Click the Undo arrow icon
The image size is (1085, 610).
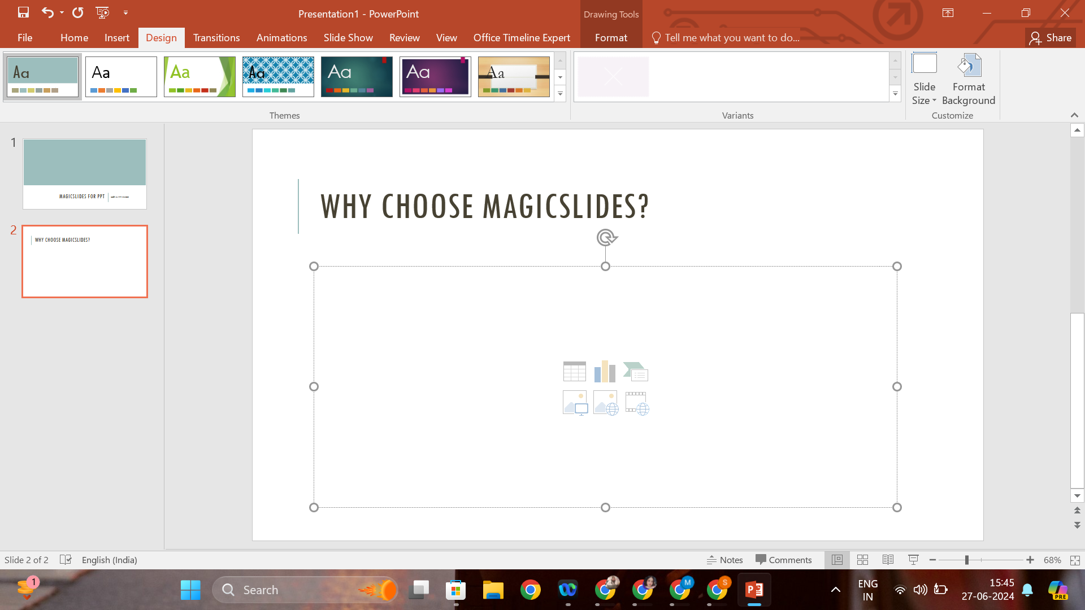pyautogui.click(x=47, y=12)
